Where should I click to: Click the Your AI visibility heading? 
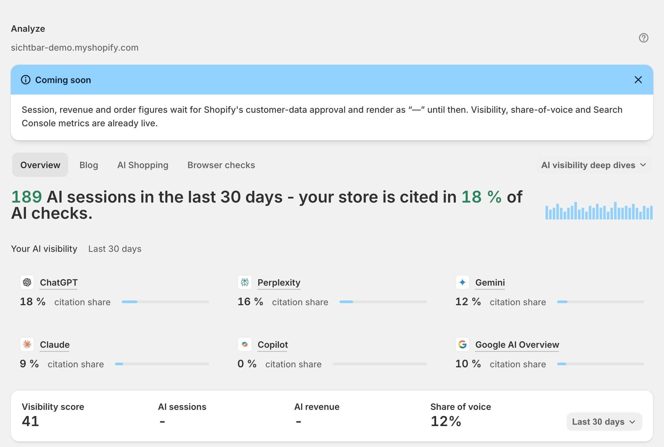[x=44, y=249]
